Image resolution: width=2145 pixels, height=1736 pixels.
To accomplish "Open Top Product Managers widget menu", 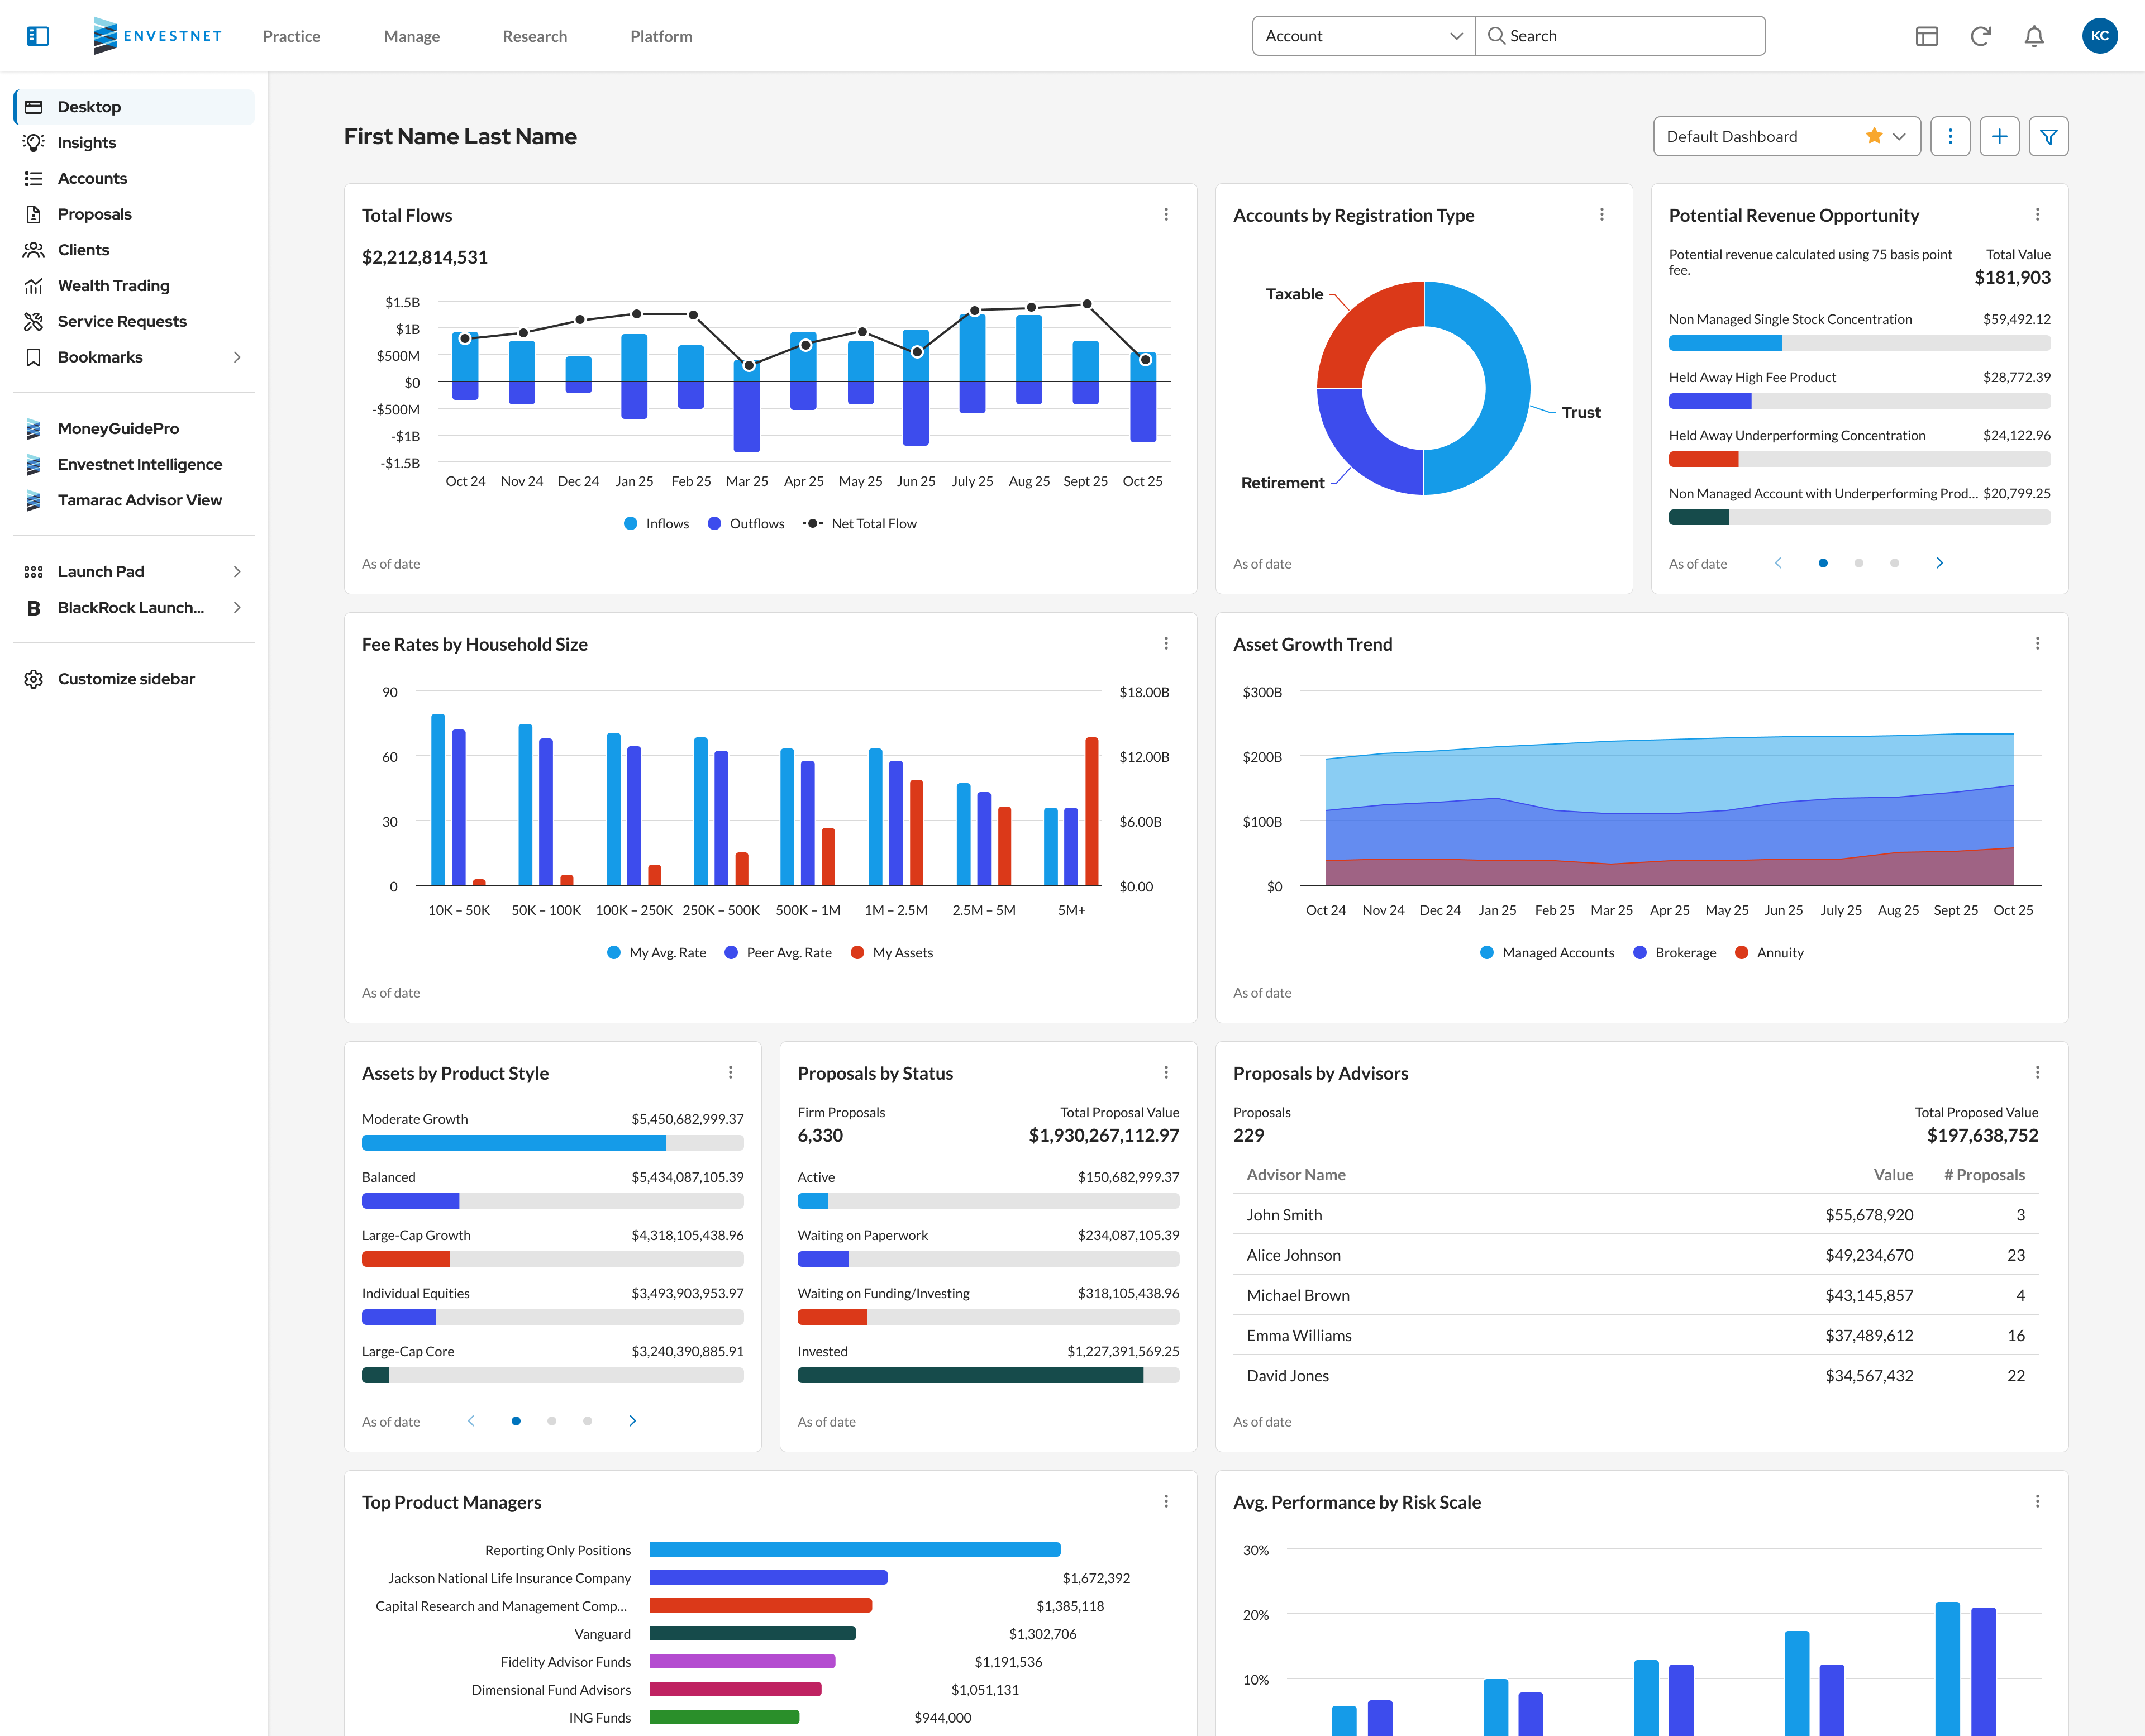I will (1165, 1502).
